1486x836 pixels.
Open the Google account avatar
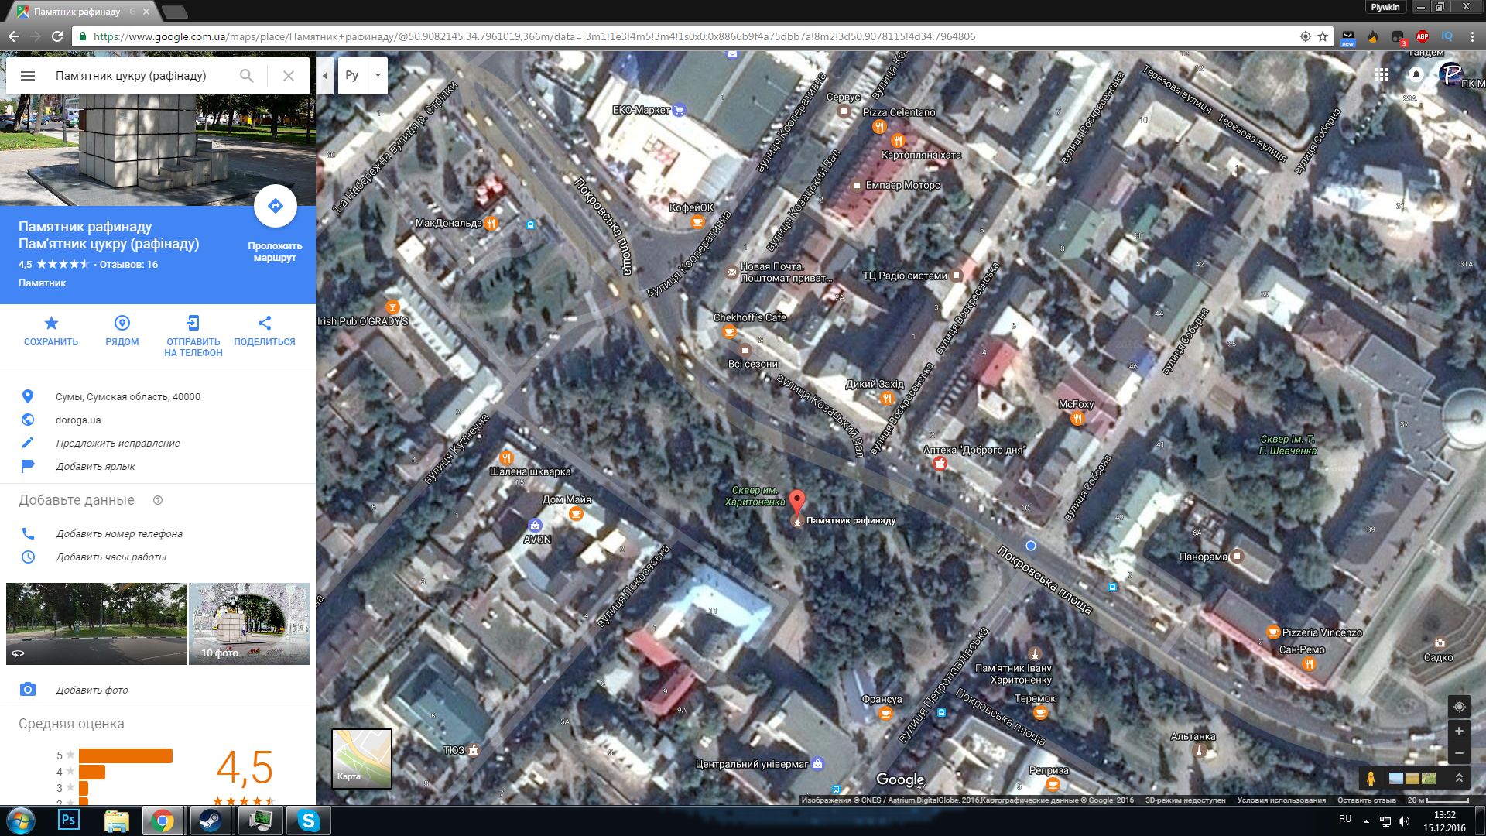click(x=1451, y=74)
